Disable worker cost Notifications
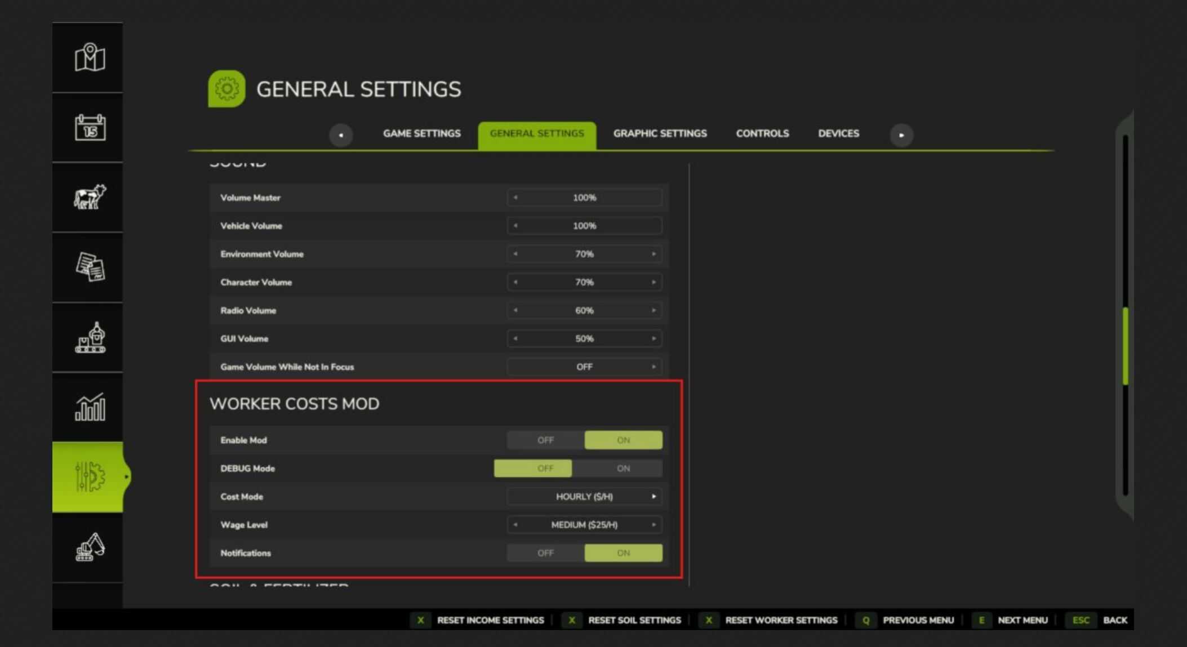 coord(545,553)
